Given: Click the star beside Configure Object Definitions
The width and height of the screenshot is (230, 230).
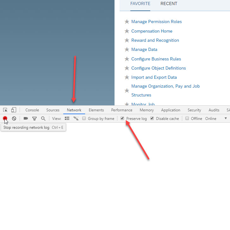Looking at the screenshot, I should [x=127, y=68].
